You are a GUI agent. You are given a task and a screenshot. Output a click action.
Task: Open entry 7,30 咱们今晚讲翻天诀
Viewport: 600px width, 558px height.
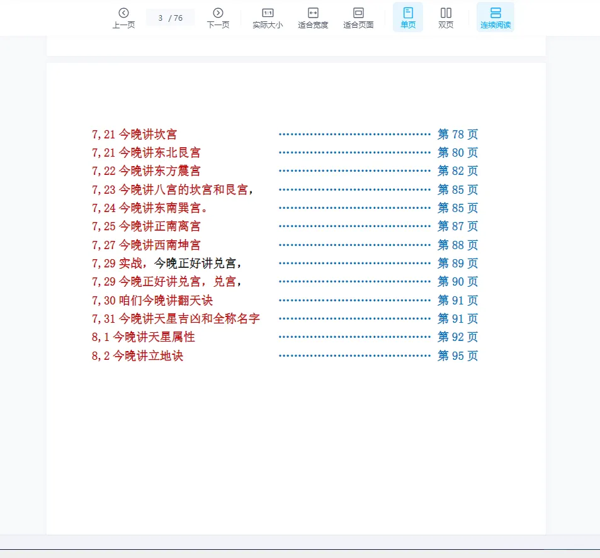tap(152, 300)
